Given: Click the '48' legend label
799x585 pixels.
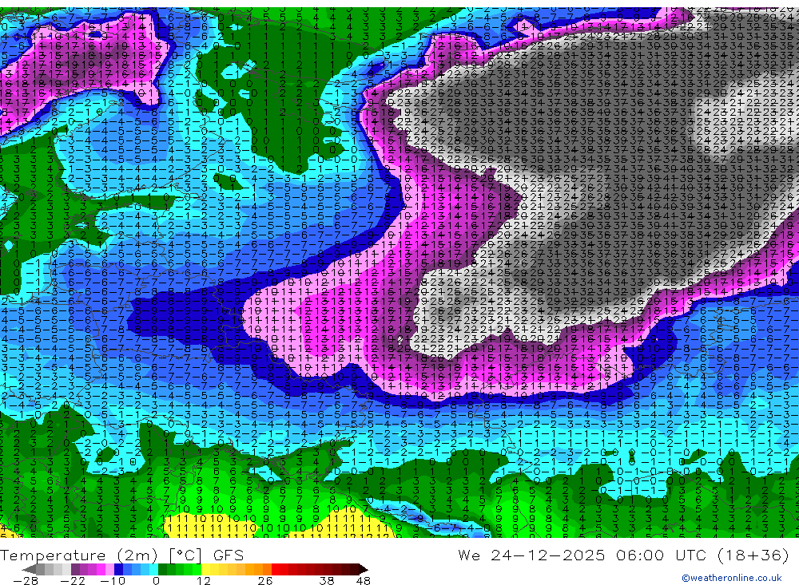Looking at the screenshot, I should (364, 580).
